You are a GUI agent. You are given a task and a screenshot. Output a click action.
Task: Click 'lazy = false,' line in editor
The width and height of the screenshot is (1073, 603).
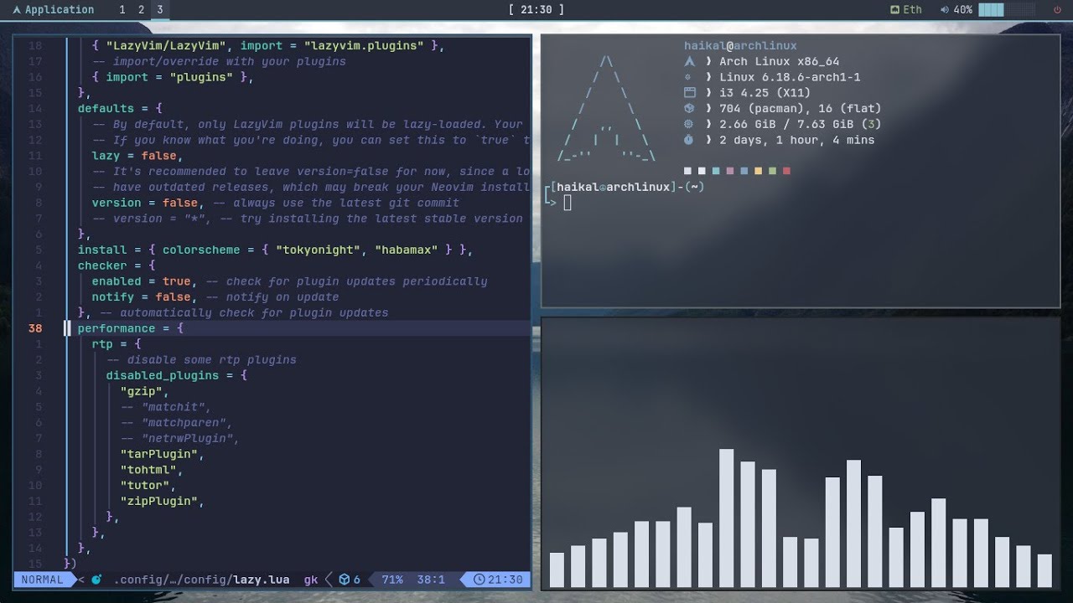(x=137, y=156)
